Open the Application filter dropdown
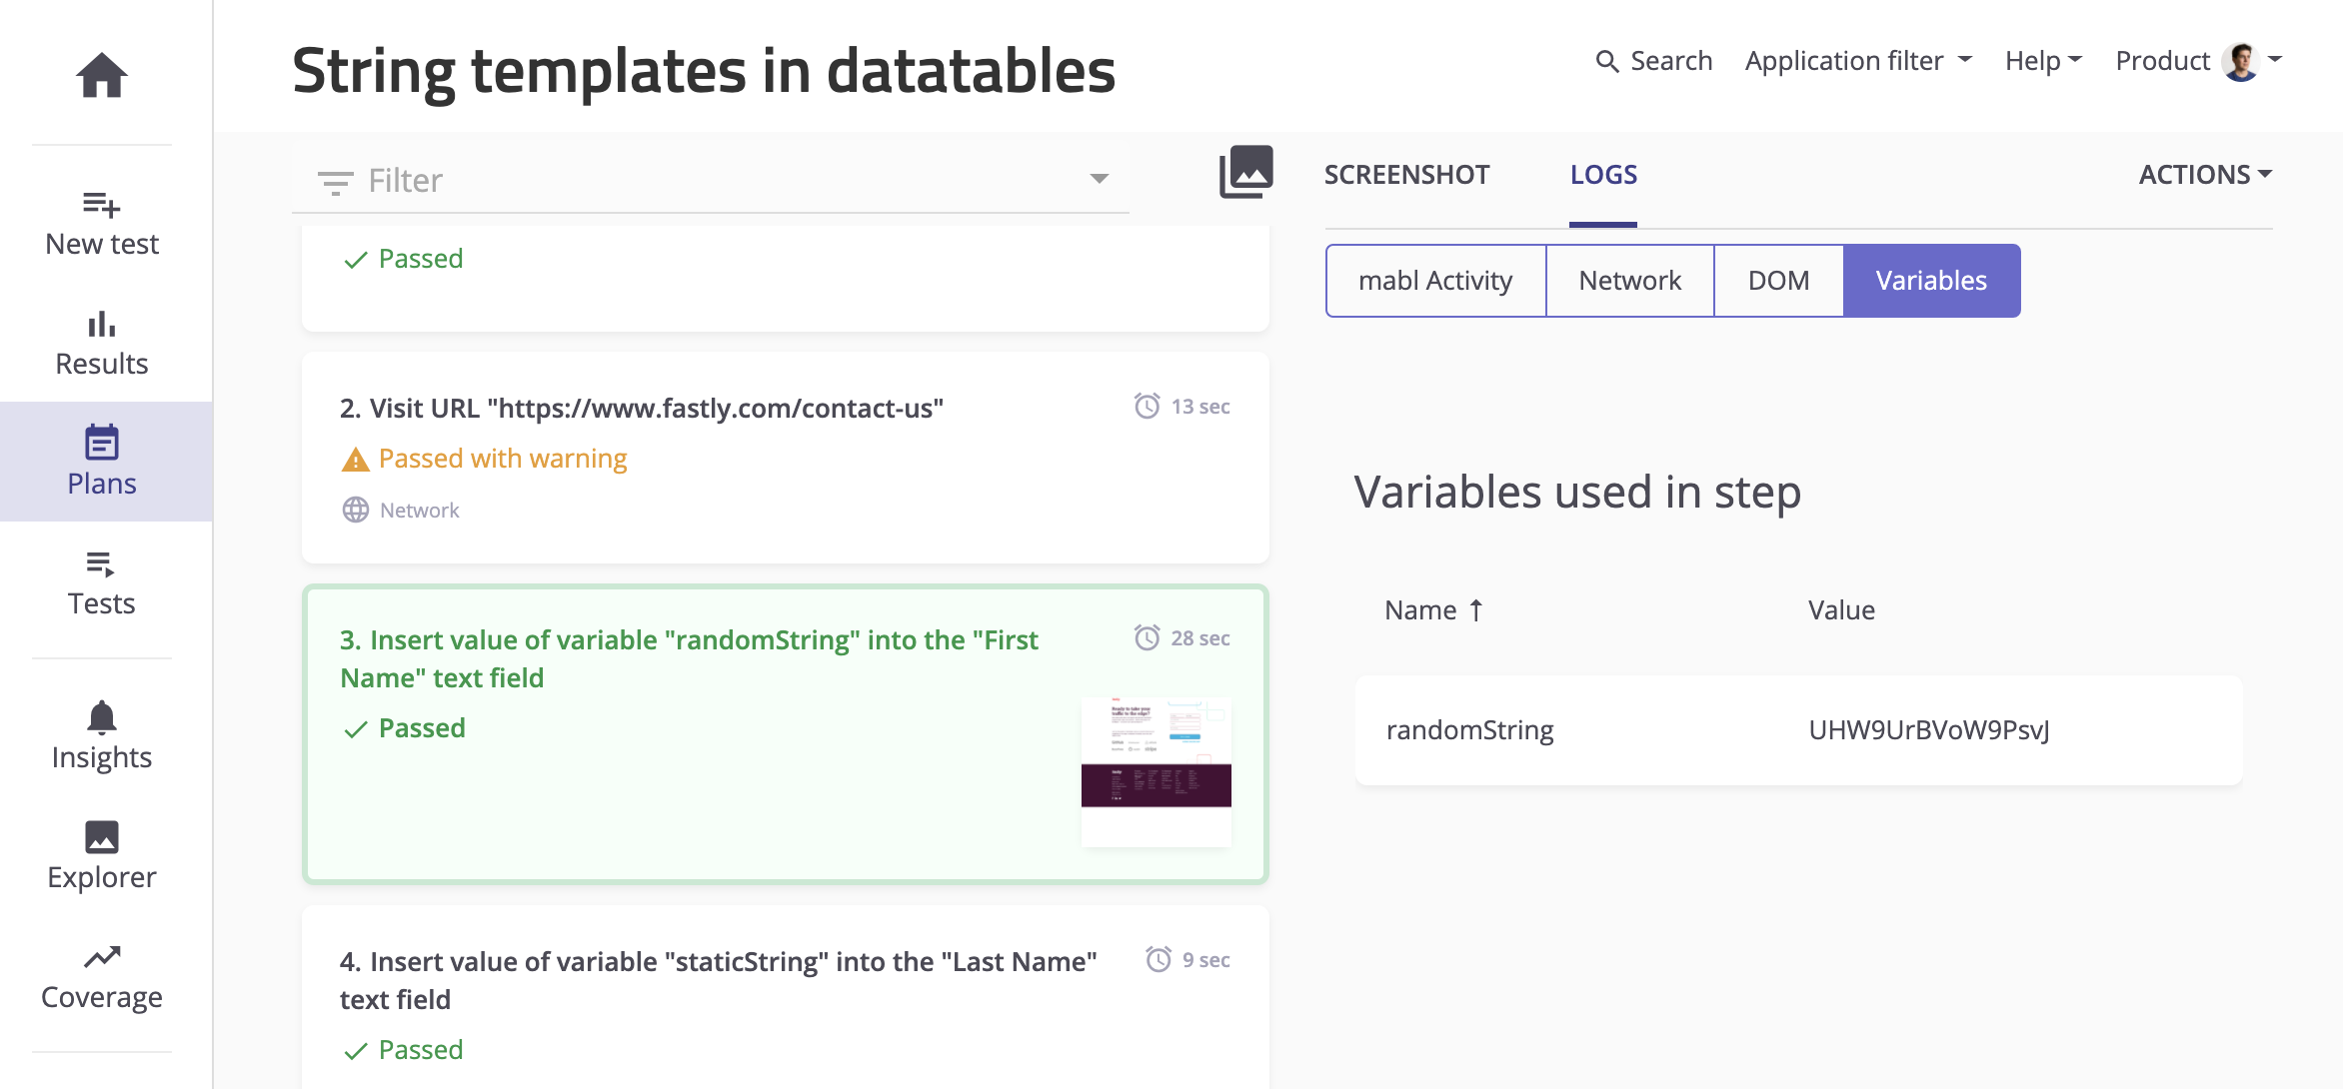Screen dimensions: 2343x1089 pos(1858,61)
